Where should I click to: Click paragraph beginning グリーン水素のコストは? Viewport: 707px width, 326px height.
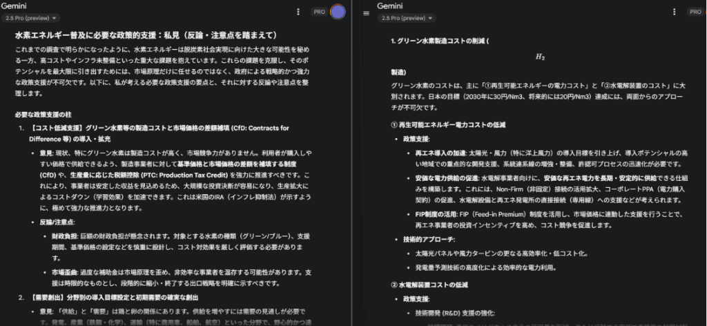(538, 97)
